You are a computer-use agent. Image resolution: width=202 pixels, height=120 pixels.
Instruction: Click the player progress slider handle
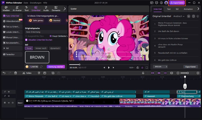(80, 65)
